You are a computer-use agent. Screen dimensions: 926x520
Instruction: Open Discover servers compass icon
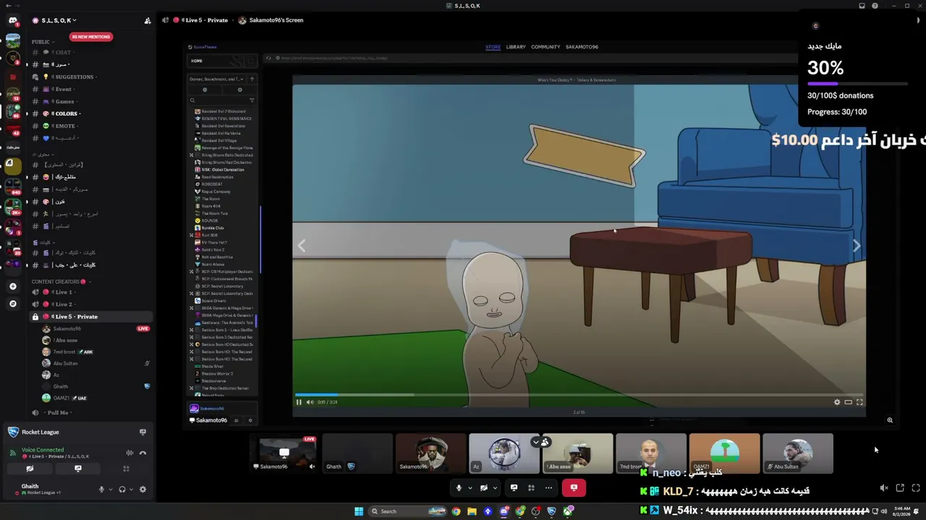(x=12, y=303)
